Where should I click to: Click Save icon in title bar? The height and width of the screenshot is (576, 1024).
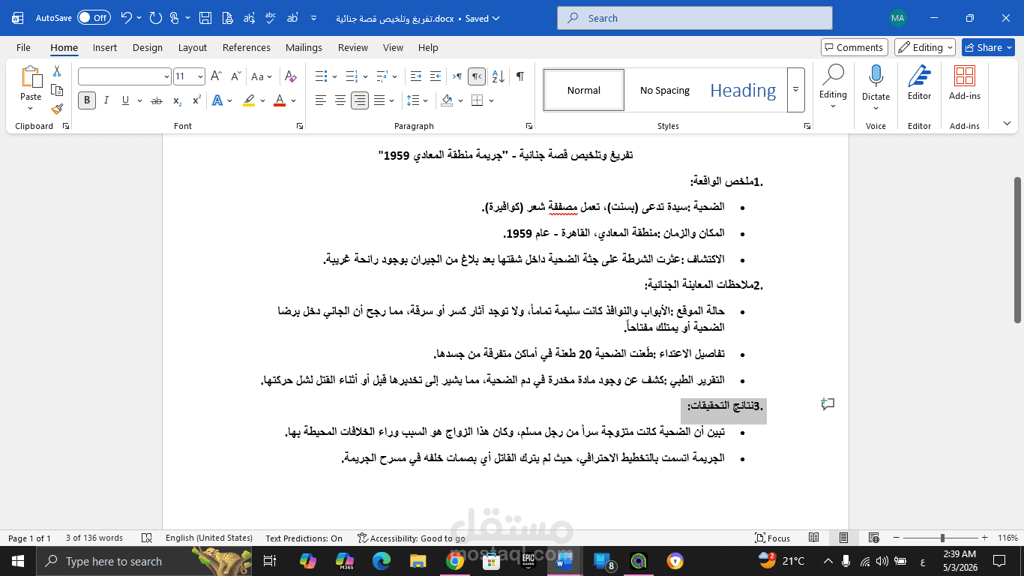tap(206, 18)
